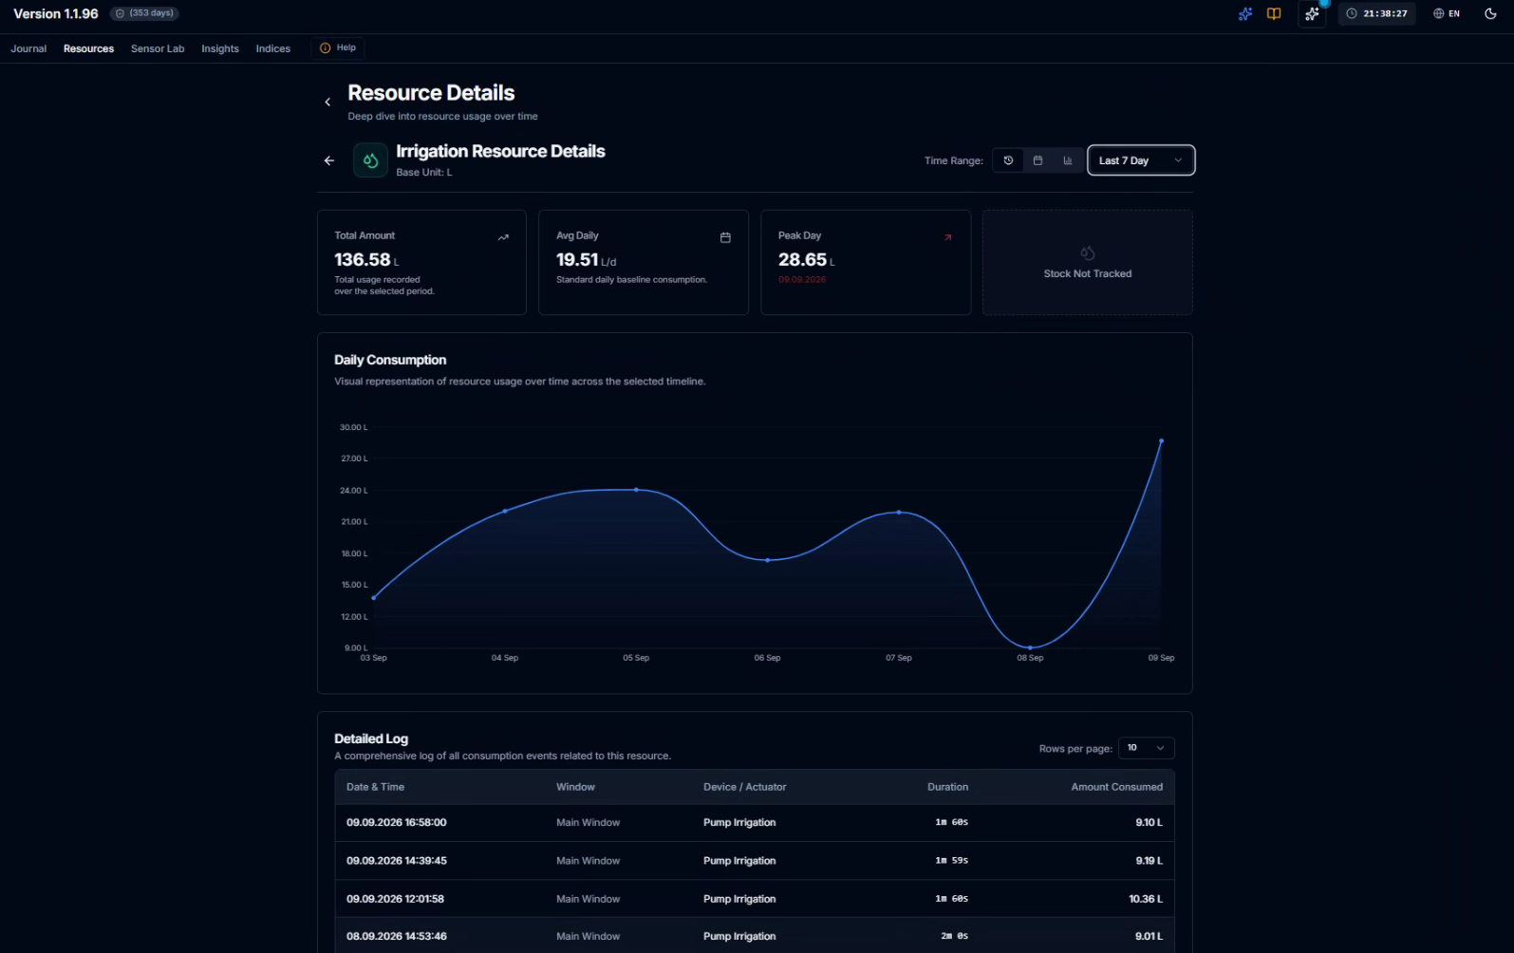The width and height of the screenshot is (1514, 953).
Task: Click the calendar icon on Avg Daily card
Action: (725, 237)
